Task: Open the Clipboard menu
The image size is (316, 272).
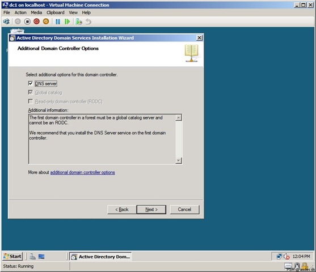Action: point(56,12)
